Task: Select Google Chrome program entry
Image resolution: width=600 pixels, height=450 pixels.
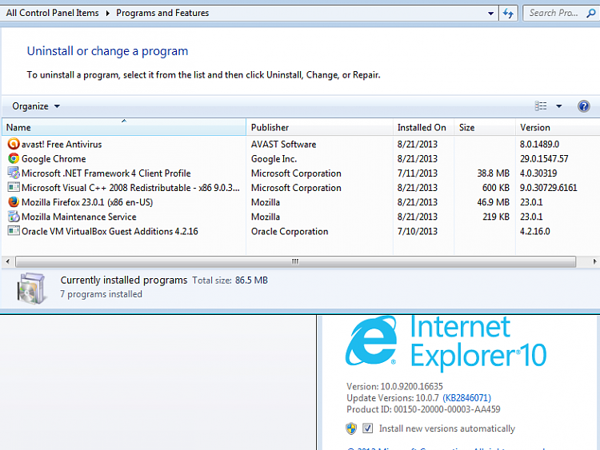Action: (54, 159)
